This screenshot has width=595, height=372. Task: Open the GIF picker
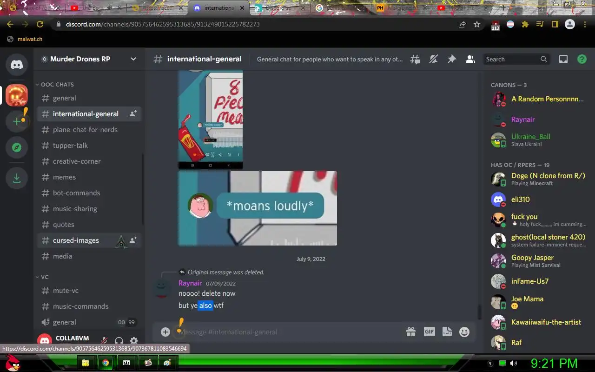(429, 332)
